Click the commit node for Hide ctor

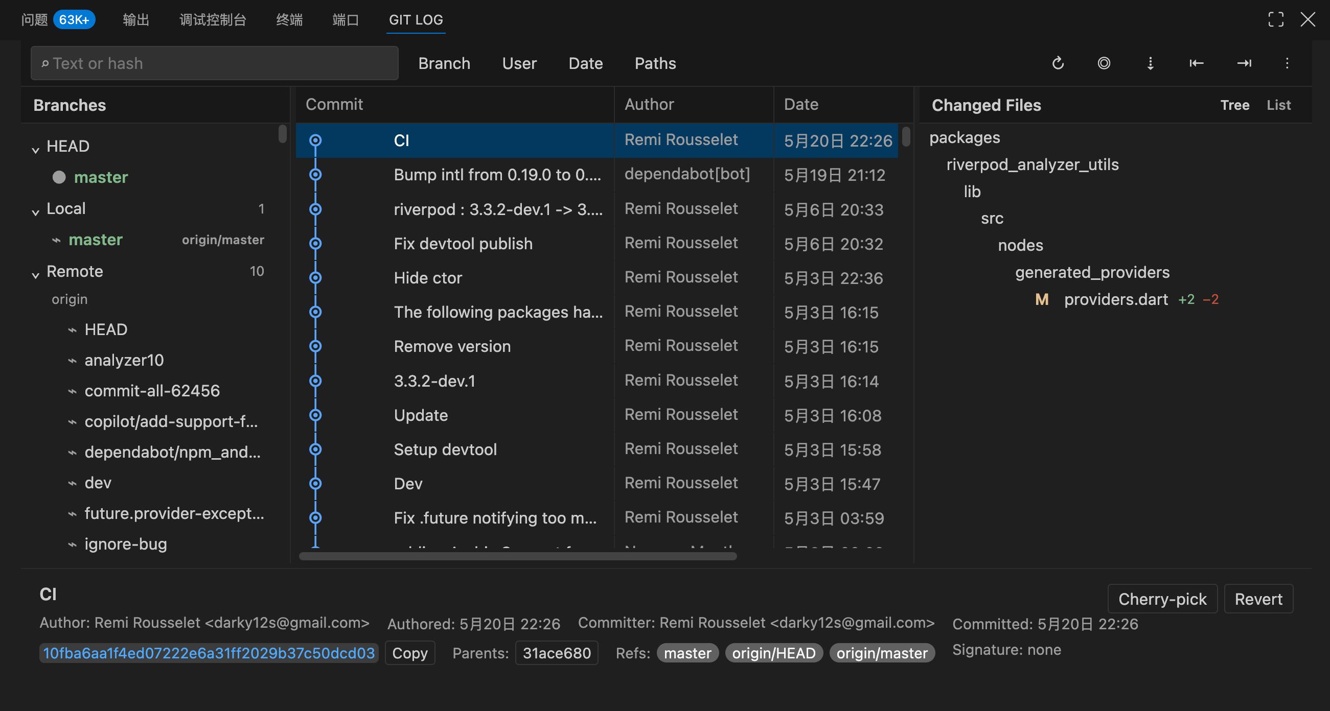(x=315, y=277)
